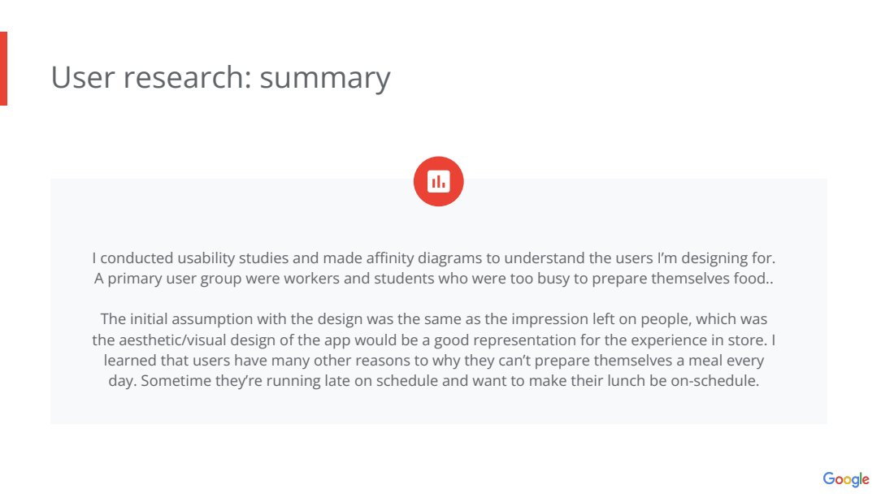Click the blue "G" in Google logo
894x502 pixels.
coord(828,478)
